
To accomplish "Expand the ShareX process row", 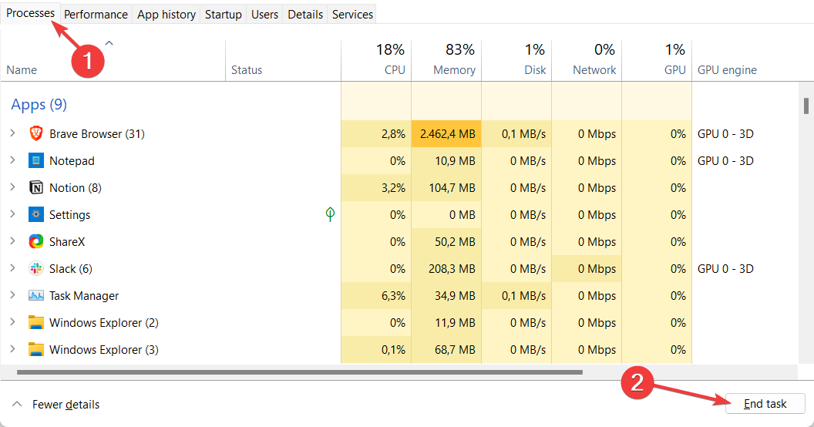I will 12,241.
